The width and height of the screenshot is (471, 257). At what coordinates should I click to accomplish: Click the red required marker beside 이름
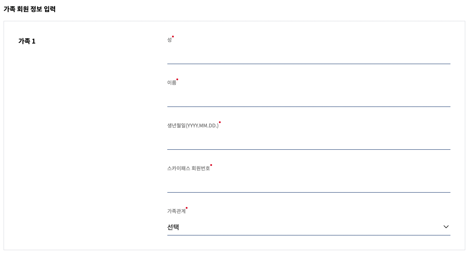click(x=176, y=79)
